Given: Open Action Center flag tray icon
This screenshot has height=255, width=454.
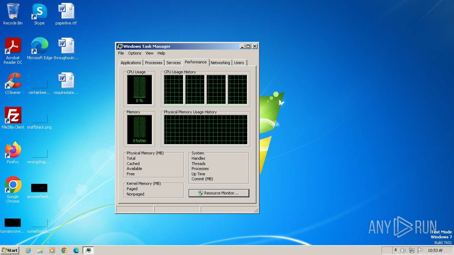Looking at the screenshot, I should click(420, 250).
